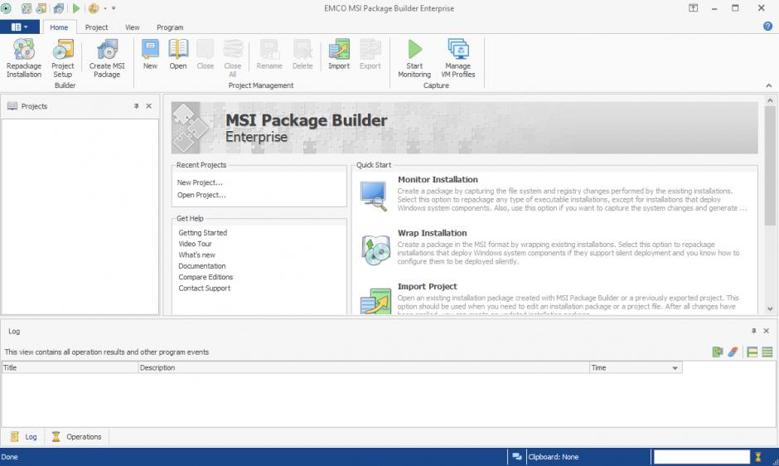This screenshot has height=466, width=779.
Task: Click the What's new link
Action: [196, 255]
